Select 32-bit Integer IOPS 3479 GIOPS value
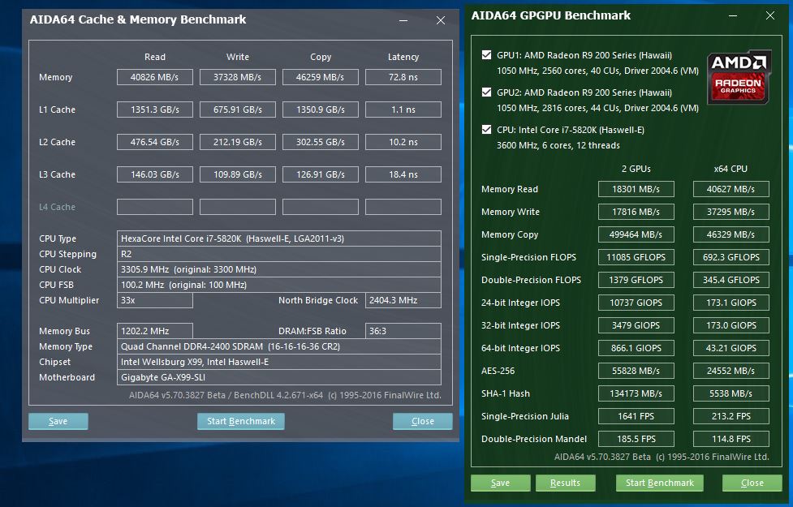The height and width of the screenshot is (507, 793). 636,325
